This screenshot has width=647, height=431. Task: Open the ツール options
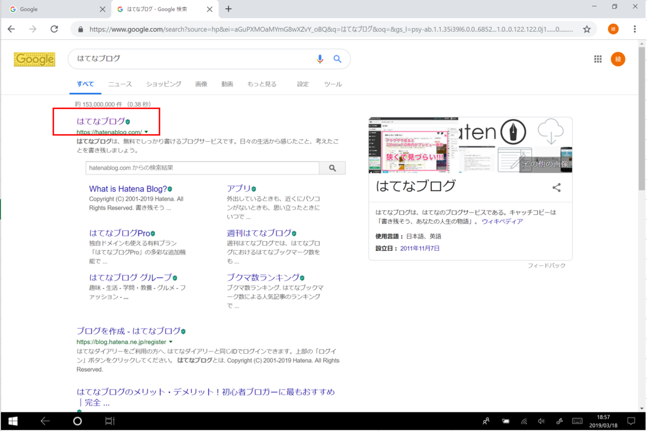coord(333,84)
